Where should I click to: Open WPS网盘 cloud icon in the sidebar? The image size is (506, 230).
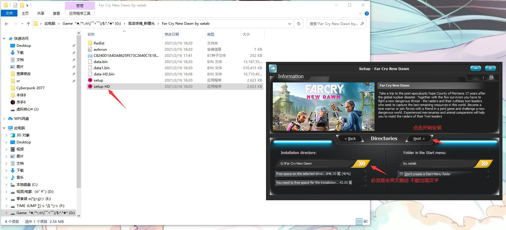pyautogui.click(x=10, y=119)
